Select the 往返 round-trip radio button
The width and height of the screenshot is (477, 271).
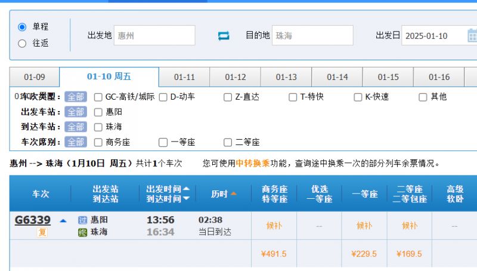[23, 43]
